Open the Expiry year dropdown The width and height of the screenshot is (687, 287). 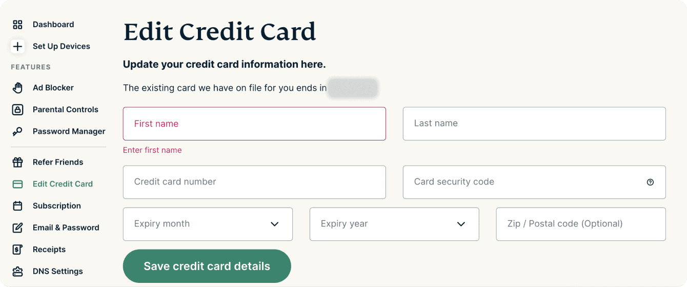(394, 224)
